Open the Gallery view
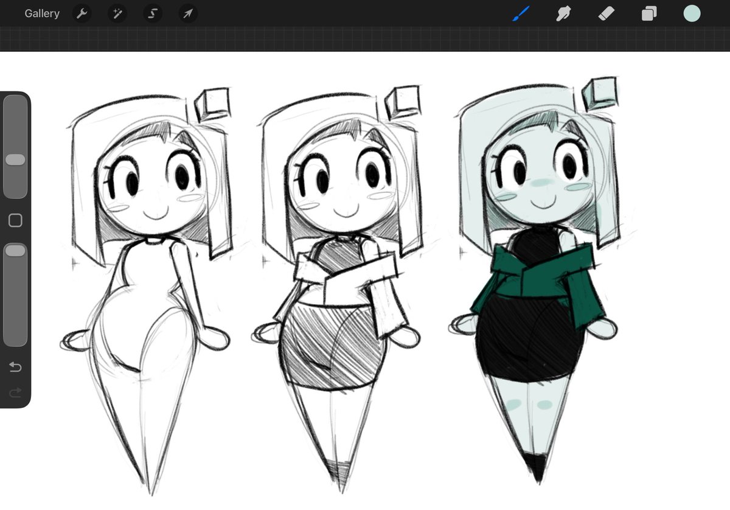730x510 pixels. coord(42,13)
